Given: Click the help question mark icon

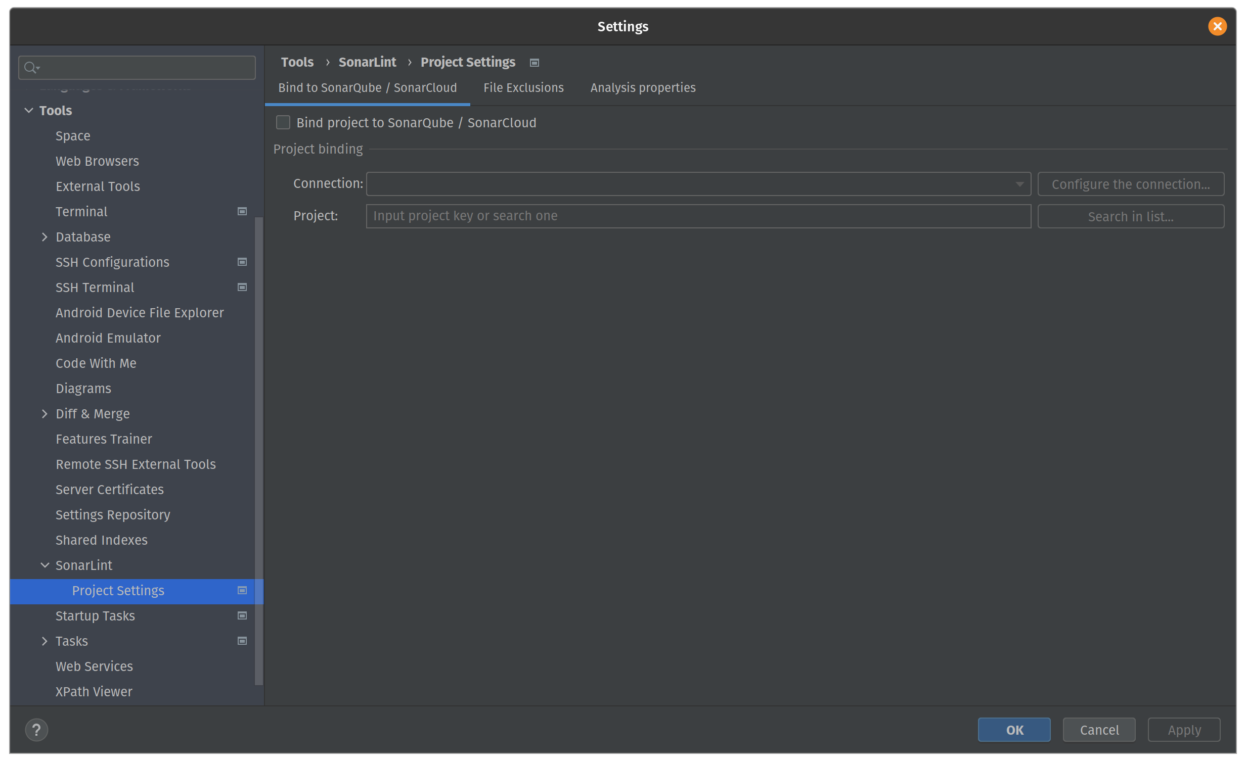Looking at the screenshot, I should point(36,729).
